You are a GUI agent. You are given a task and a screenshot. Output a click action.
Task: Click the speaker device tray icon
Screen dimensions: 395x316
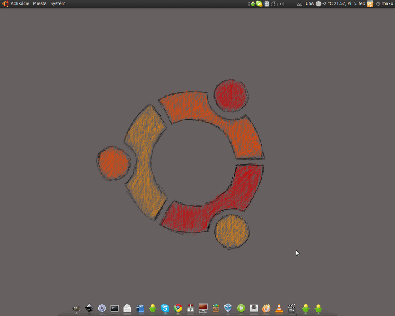click(267, 4)
